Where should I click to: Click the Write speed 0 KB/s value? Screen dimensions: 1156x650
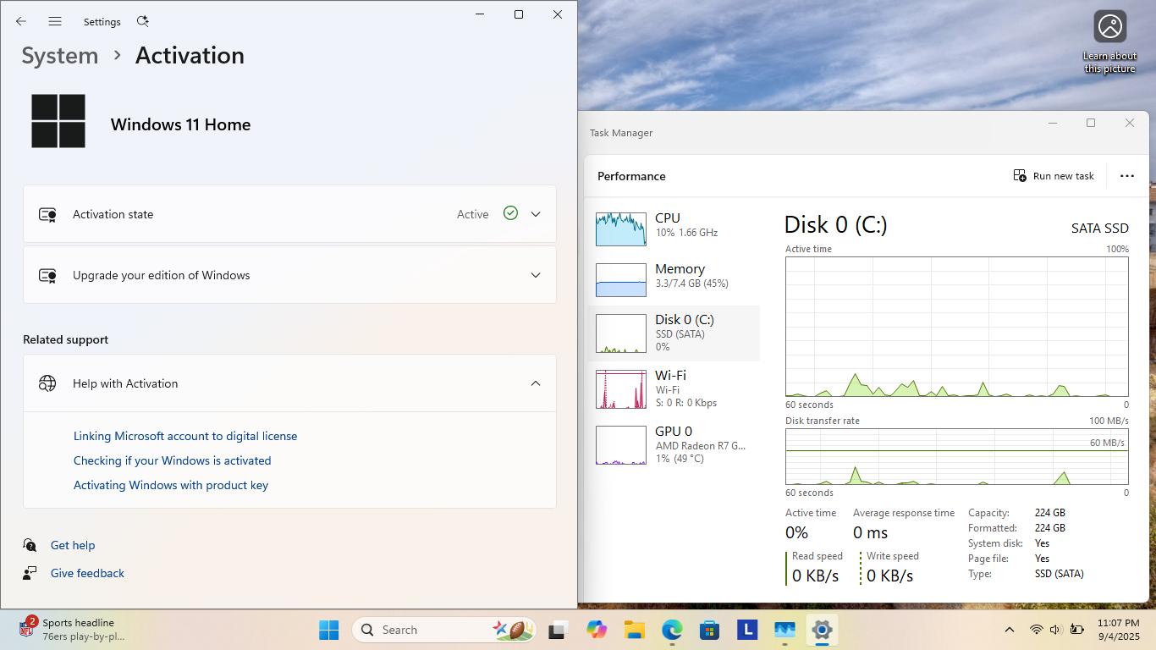pyautogui.click(x=889, y=576)
